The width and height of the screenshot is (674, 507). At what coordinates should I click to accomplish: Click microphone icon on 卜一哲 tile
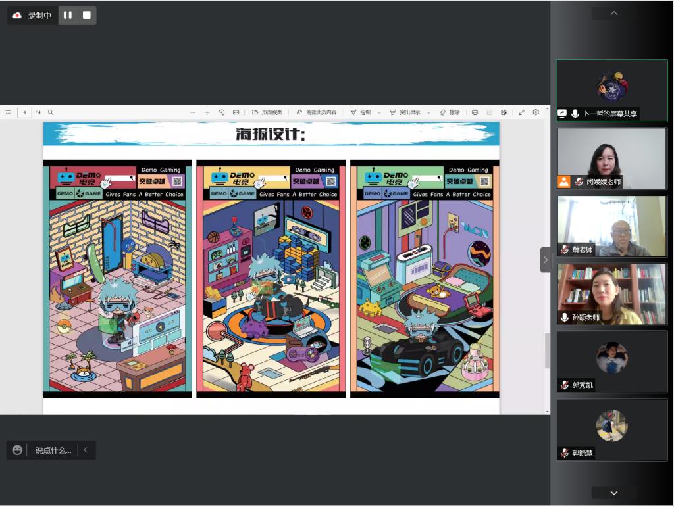tap(575, 114)
